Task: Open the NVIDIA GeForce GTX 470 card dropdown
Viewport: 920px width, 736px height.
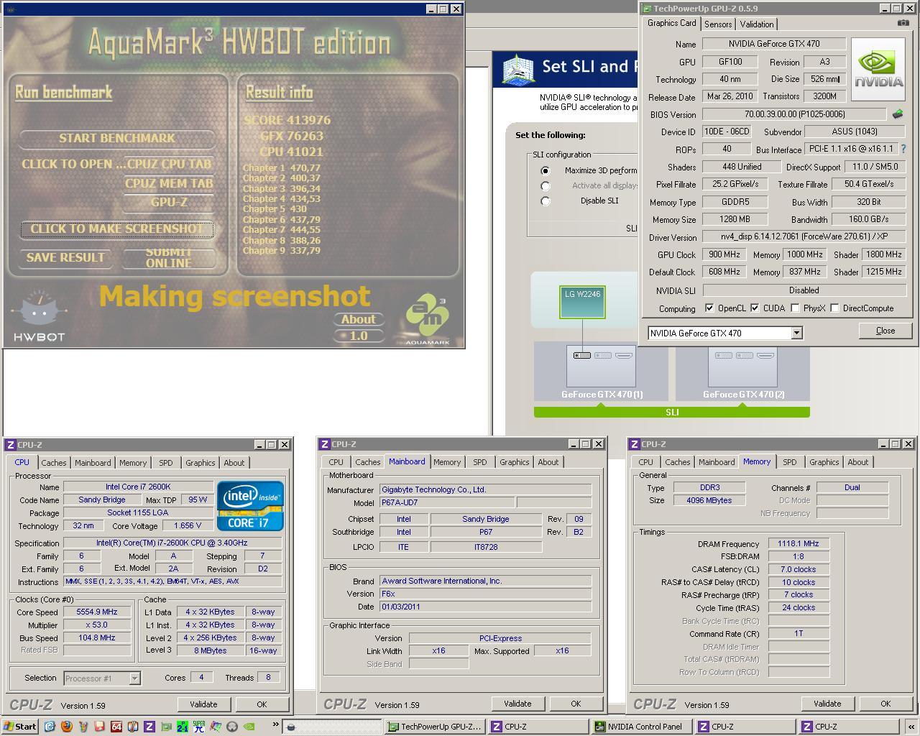Action: coord(796,333)
